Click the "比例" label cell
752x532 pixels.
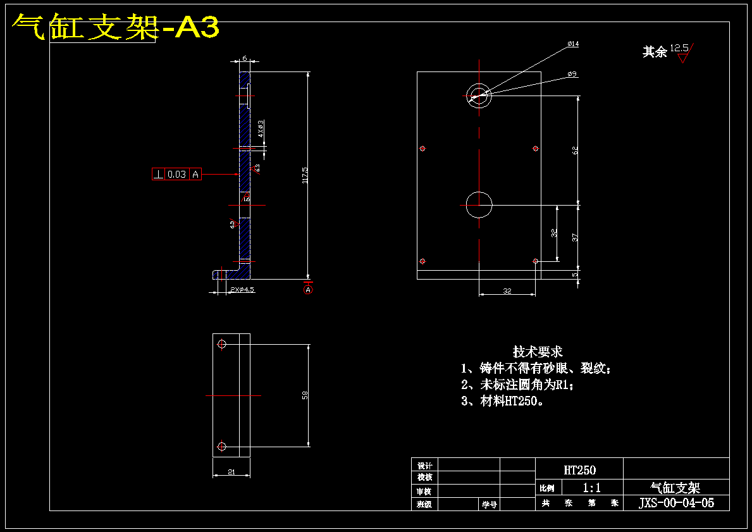click(548, 488)
